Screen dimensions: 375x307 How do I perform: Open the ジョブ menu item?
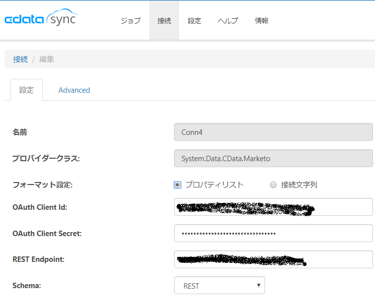131,21
